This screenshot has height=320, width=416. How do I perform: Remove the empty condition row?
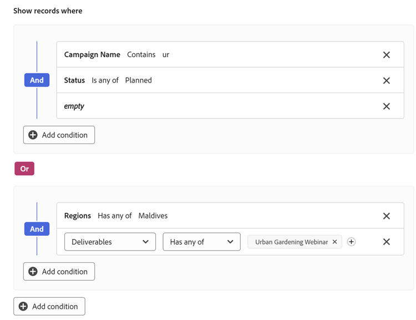[x=387, y=106]
